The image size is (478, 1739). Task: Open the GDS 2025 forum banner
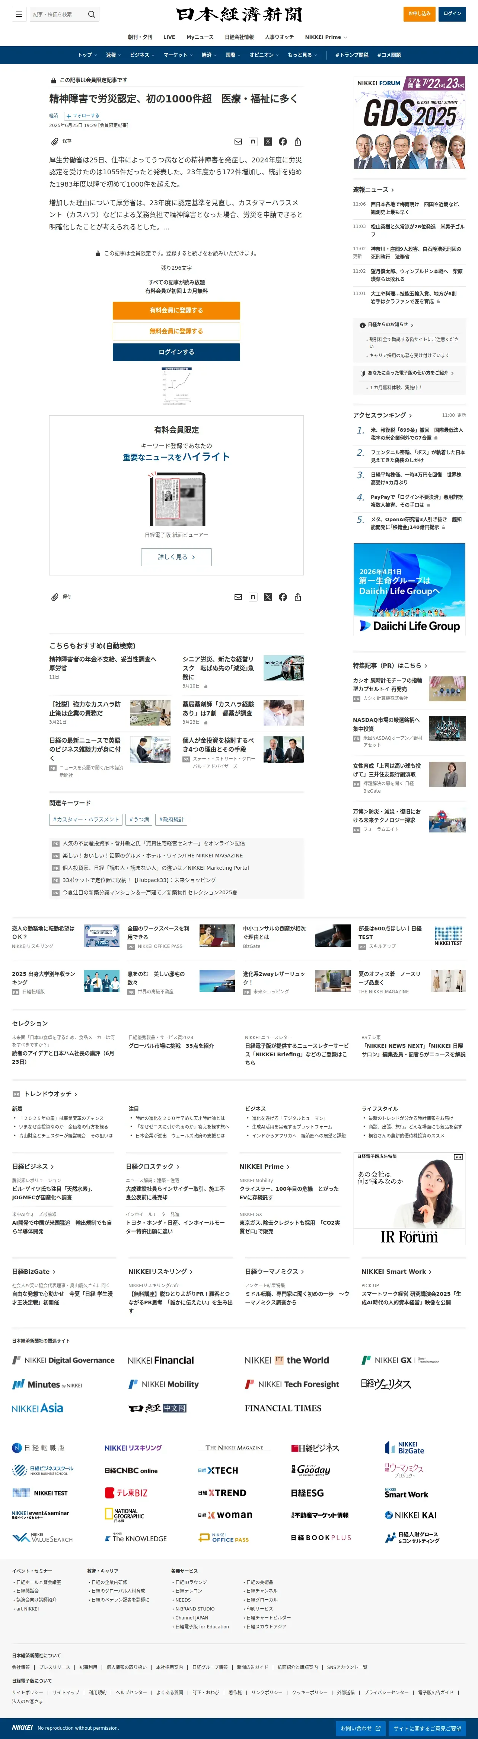click(x=409, y=122)
